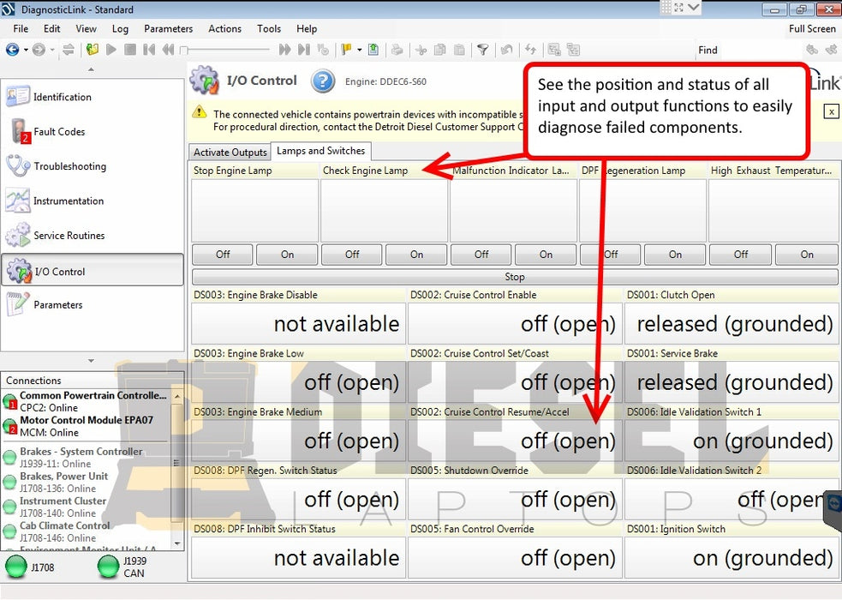The width and height of the screenshot is (842, 600).
Task: Turn Stop Engine Lamp On
Action: point(287,254)
